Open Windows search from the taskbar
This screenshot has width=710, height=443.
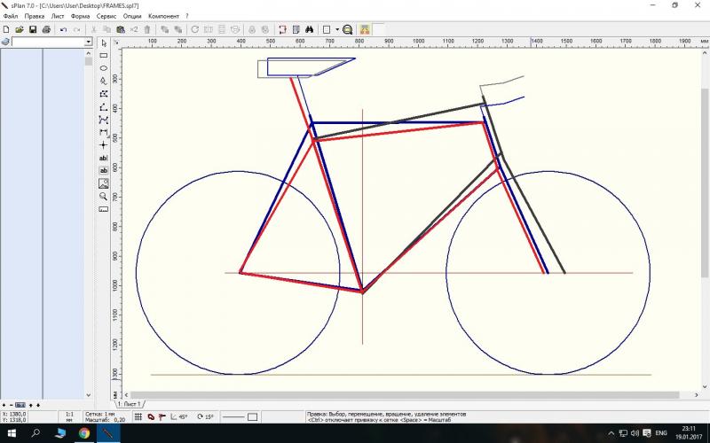pyautogui.click(x=35, y=433)
